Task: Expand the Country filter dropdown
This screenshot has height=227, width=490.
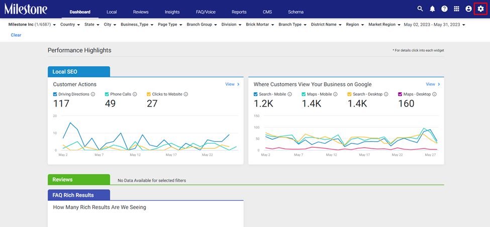Action: pos(70,24)
